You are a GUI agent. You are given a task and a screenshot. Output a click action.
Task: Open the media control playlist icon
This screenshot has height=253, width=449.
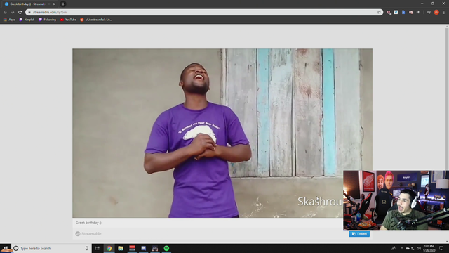pos(429,13)
